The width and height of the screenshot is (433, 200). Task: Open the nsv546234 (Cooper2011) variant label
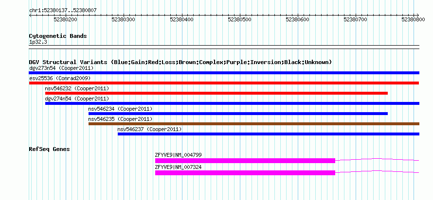120,109
